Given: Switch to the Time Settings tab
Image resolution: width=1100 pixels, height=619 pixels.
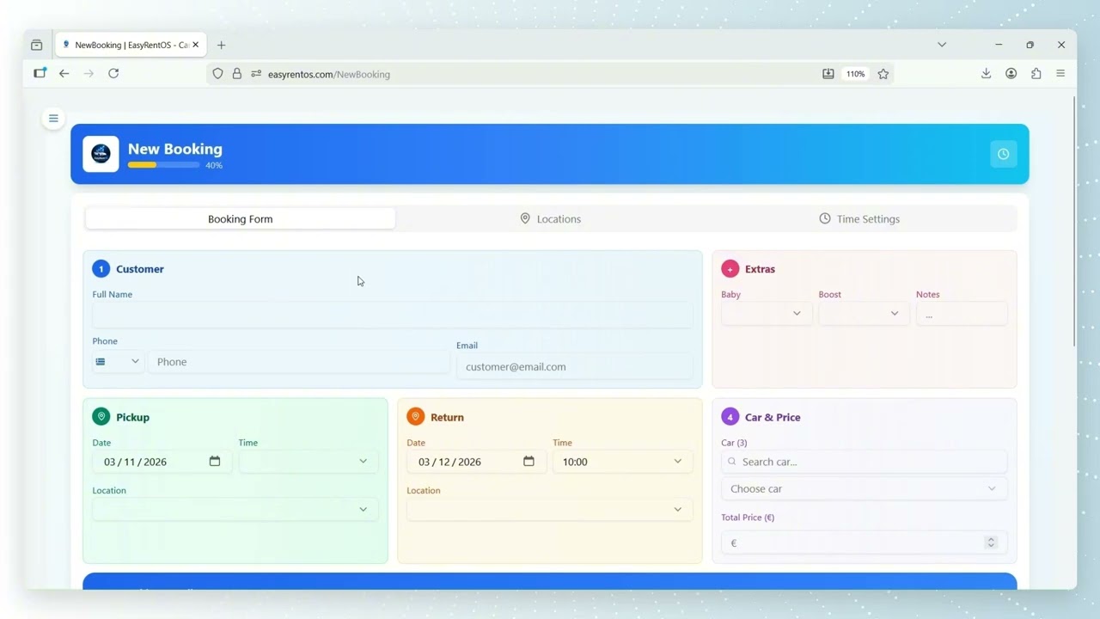Looking at the screenshot, I should coord(860,219).
